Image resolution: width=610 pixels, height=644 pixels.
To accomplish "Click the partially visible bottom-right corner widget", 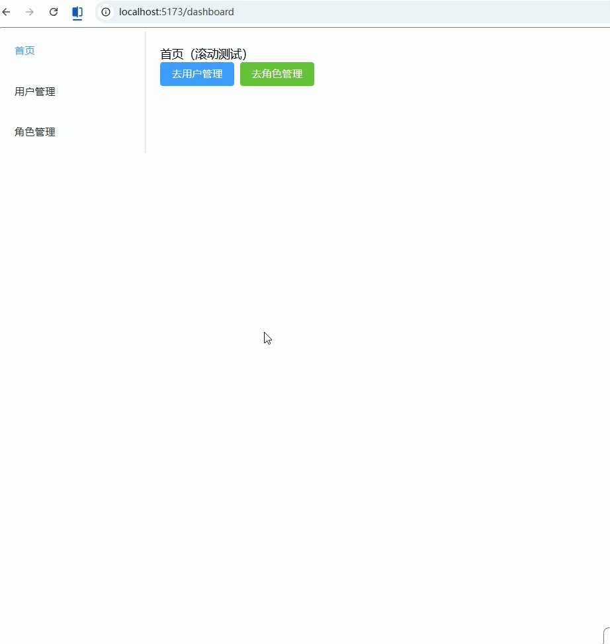I will click(x=606, y=635).
